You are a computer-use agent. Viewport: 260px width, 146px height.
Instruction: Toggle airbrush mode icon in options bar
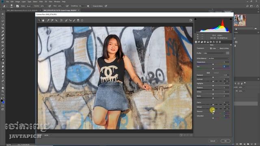[x=67, y=6]
